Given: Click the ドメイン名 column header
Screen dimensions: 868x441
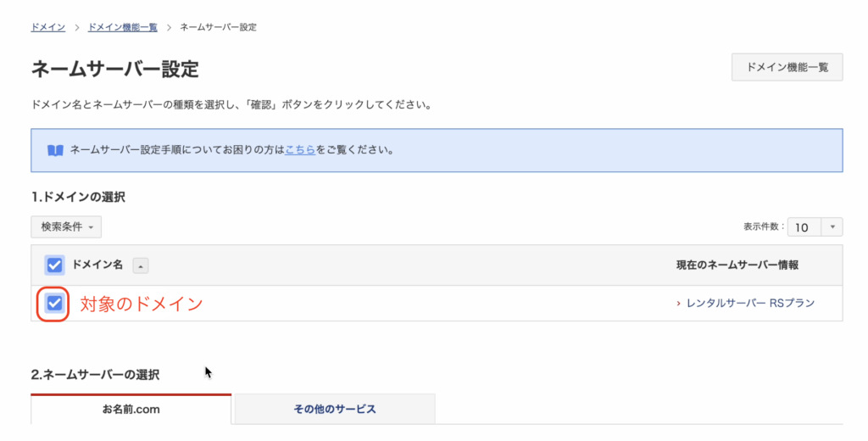Looking at the screenshot, I should pyautogui.click(x=97, y=265).
